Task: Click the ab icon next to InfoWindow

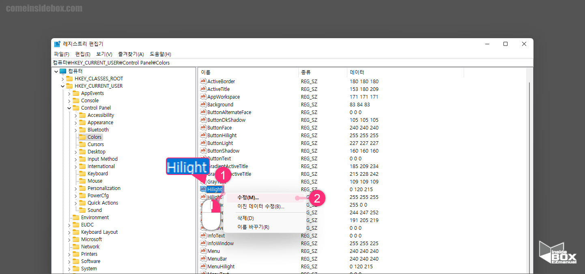Action: coord(203,243)
